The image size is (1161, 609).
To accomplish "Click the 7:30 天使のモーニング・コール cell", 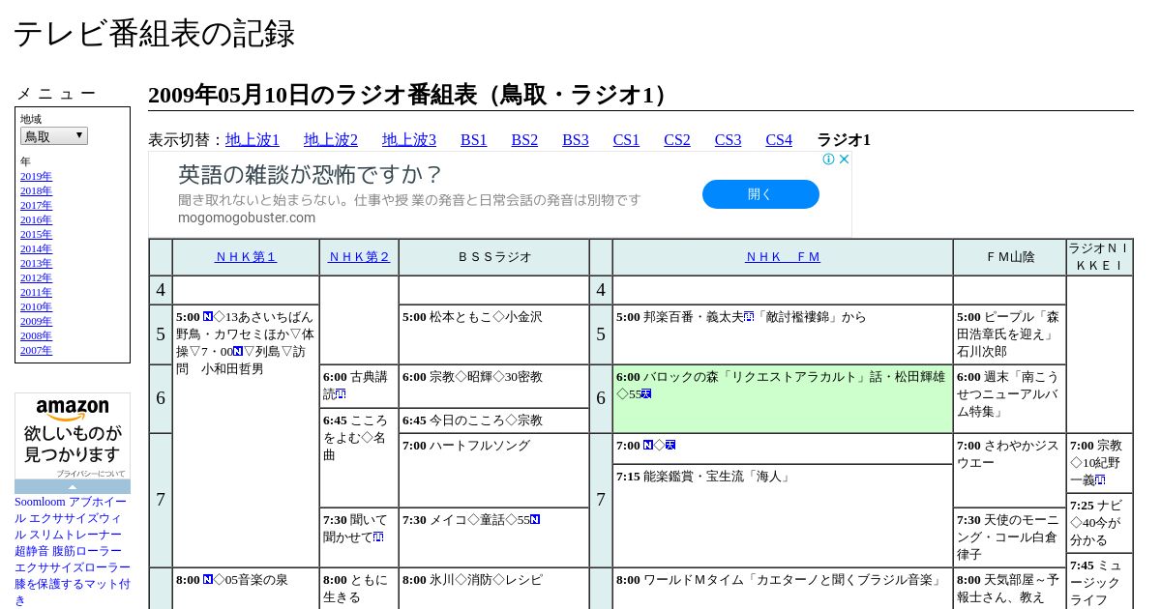I will [1010, 537].
